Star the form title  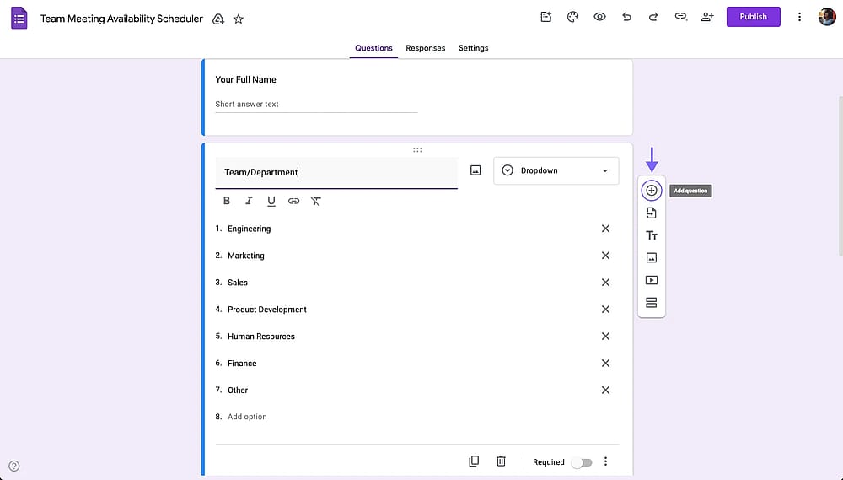click(x=239, y=19)
